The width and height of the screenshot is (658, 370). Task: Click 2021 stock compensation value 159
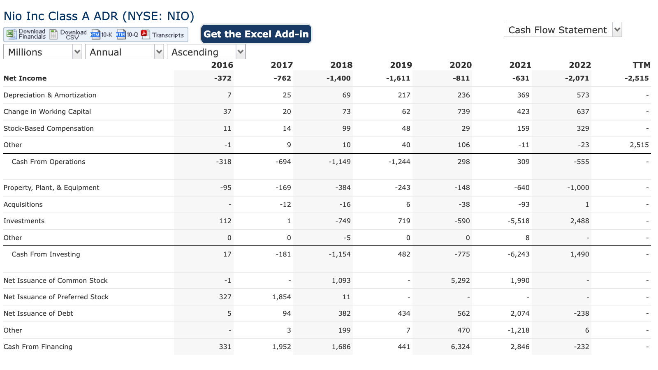(523, 128)
